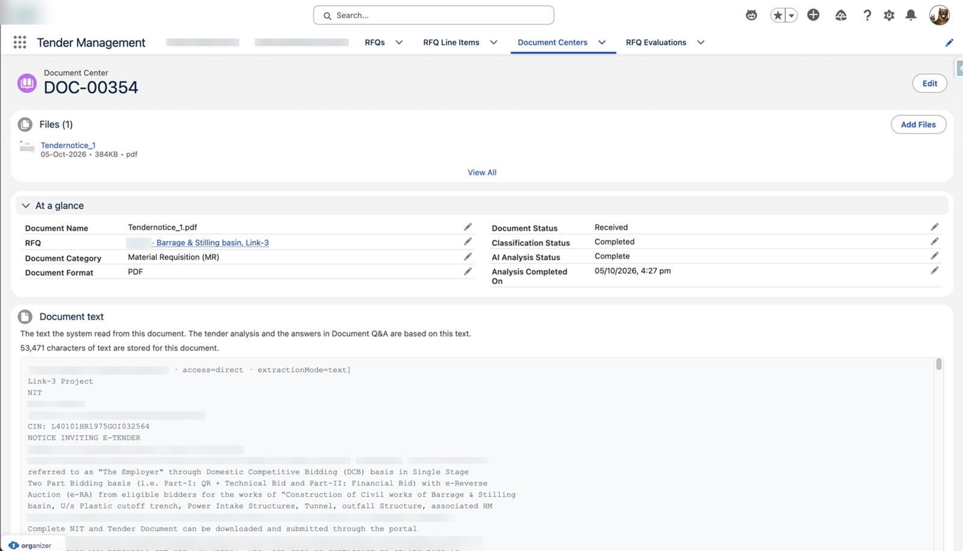Edit the Analysis Completed On pencil

click(x=934, y=270)
